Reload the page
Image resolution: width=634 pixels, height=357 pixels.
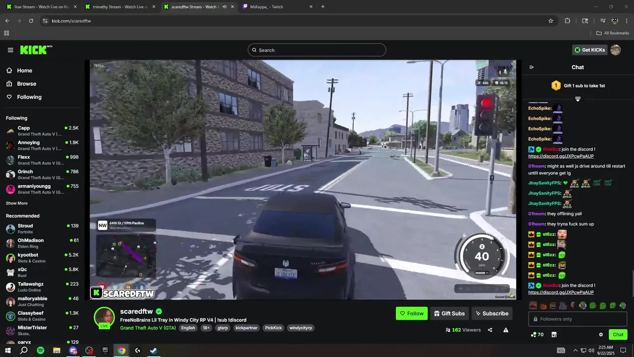(x=31, y=21)
